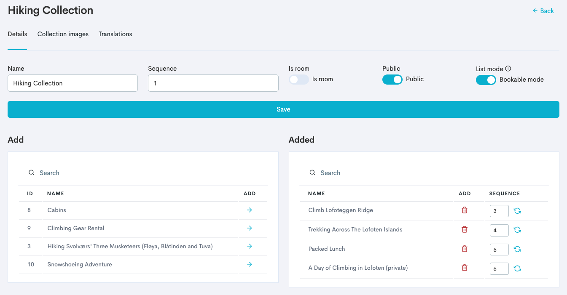This screenshot has height=295, width=567.
Task: Refresh sequence icon for Packed Lunch
Action: point(518,249)
